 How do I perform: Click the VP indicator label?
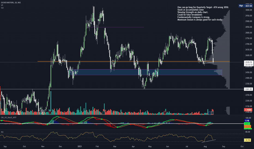[2, 5]
